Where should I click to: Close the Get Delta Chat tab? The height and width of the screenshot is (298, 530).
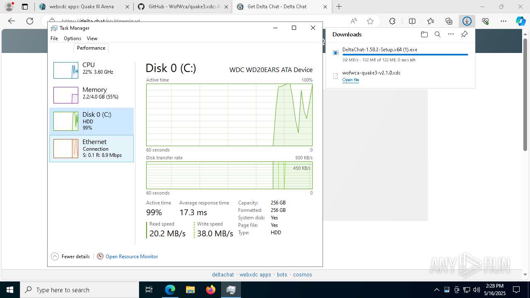325,7
